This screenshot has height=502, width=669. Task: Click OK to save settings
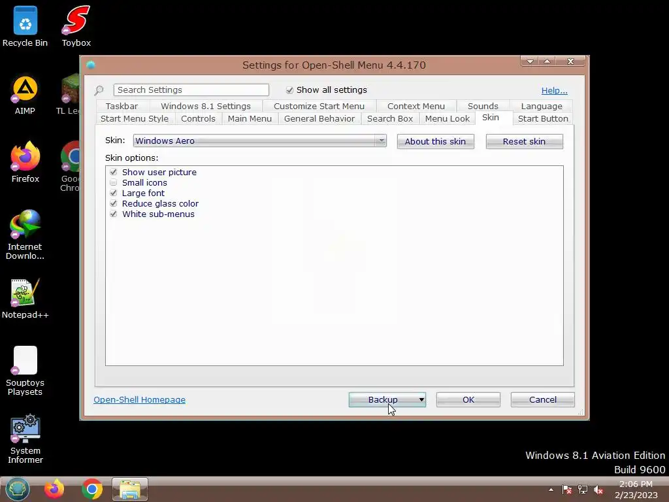pos(468,399)
